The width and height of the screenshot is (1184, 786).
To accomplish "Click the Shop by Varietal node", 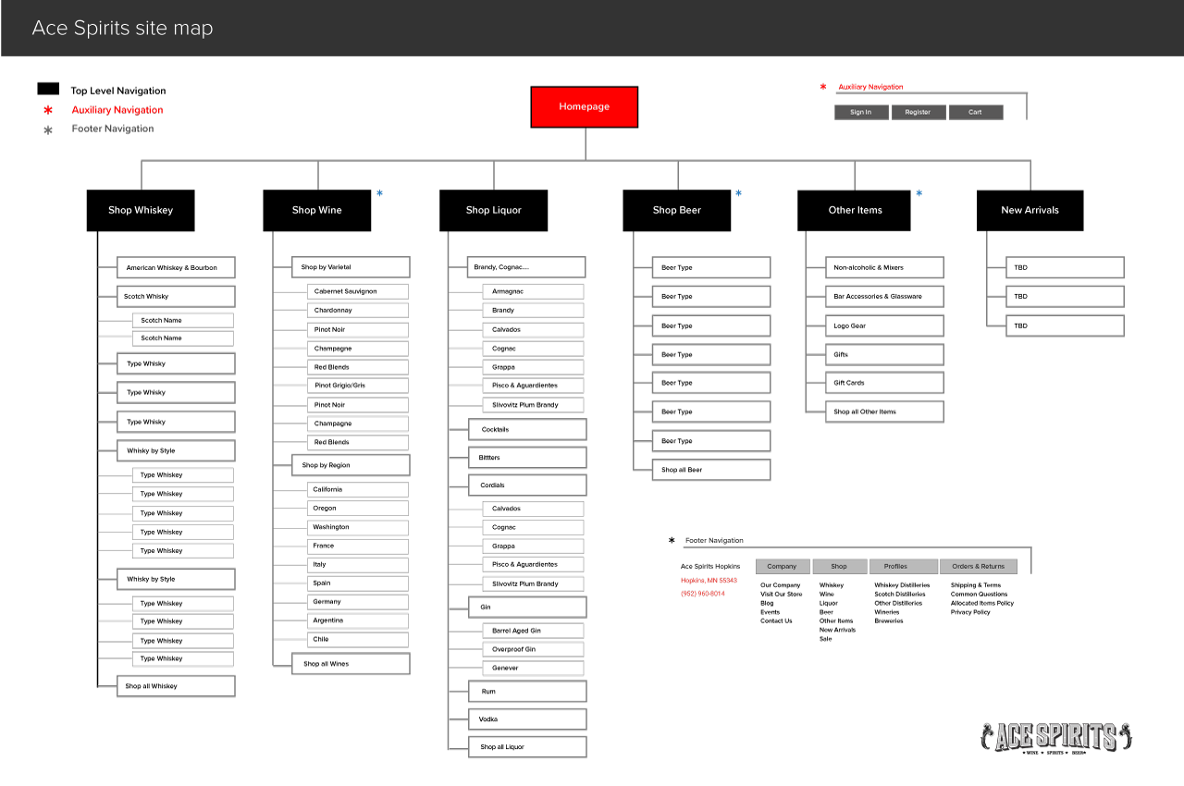I will point(351,267).
